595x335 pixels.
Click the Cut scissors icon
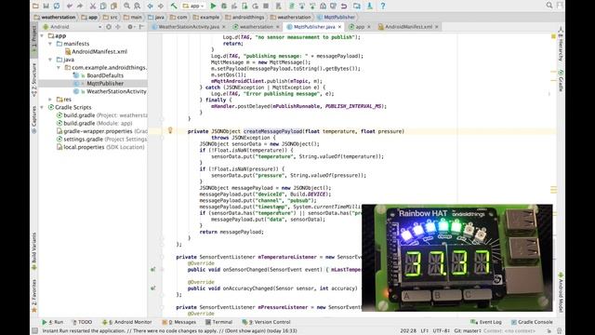coord(93,6)
